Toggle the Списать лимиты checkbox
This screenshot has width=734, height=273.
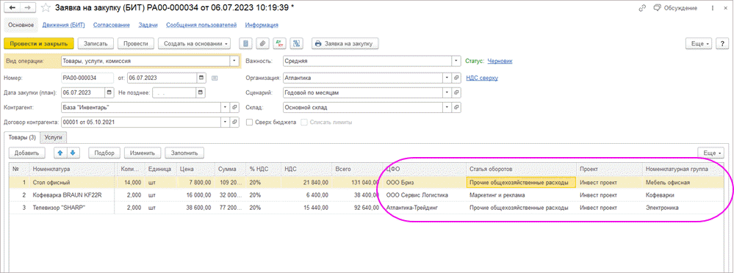pyautogui.click(x=305, y=122)
